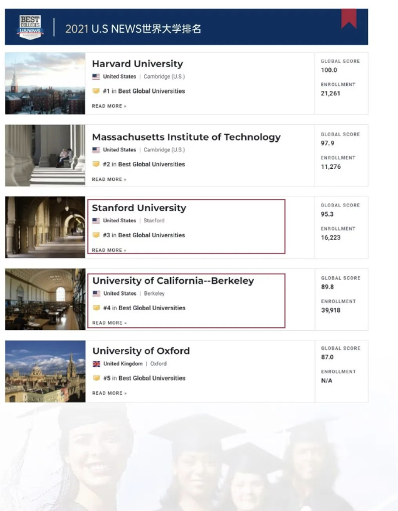Click READ MORE under Harvard University
Image resolution: width=398 pixels, height=511 pixels.
109,106
